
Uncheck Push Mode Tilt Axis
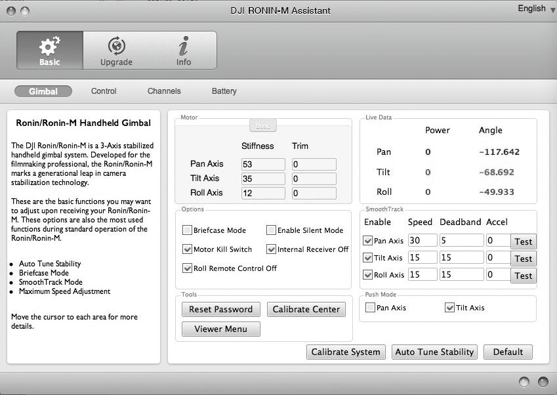tap(449, 308)
